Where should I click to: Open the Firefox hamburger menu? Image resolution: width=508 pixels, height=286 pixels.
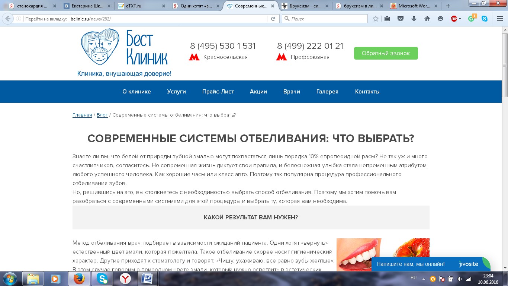500,19
